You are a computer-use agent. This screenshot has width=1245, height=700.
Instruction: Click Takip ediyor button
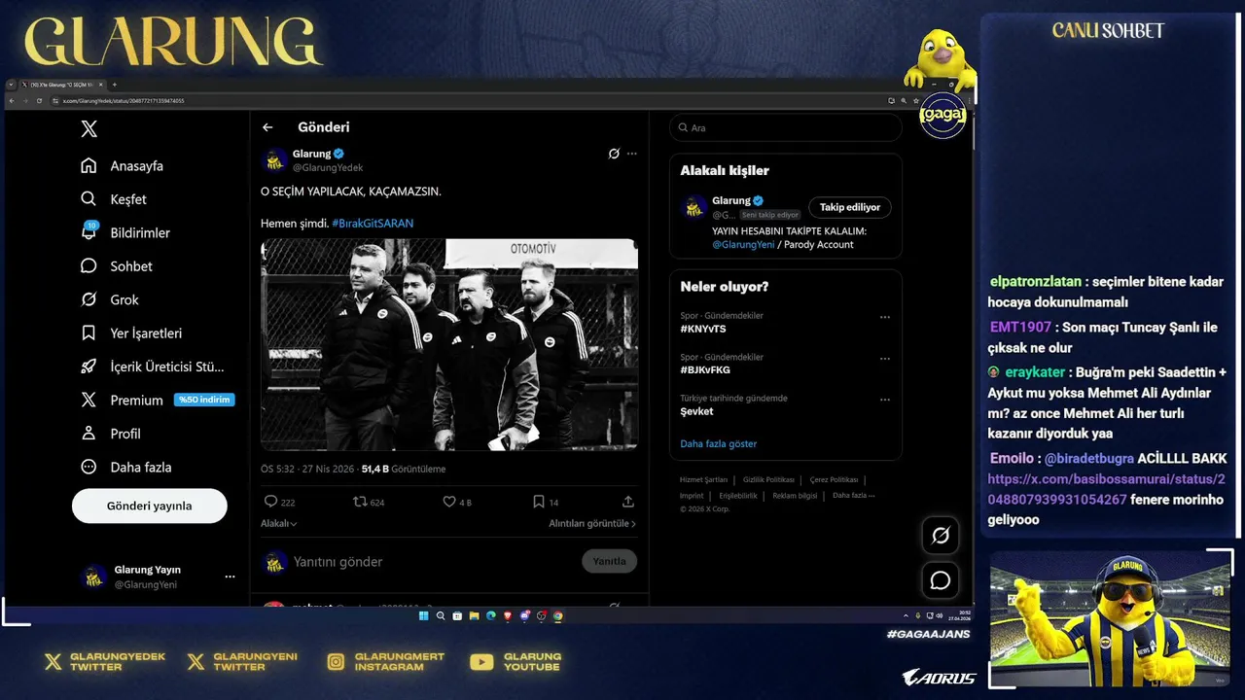[x=850, y=207]
